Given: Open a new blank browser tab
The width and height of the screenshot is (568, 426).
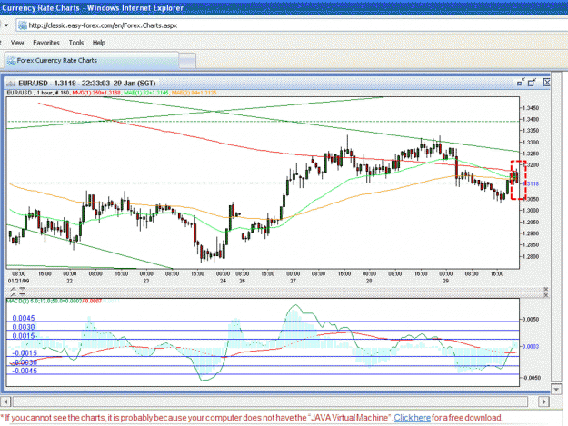Looking at the screenshot, I should [187, 61].
